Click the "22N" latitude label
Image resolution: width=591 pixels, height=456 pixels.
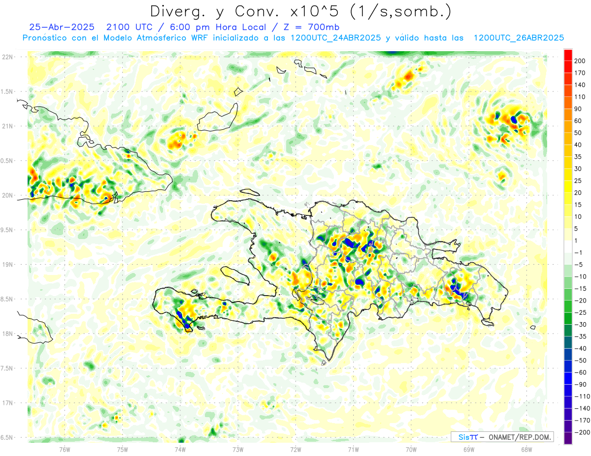7,57
